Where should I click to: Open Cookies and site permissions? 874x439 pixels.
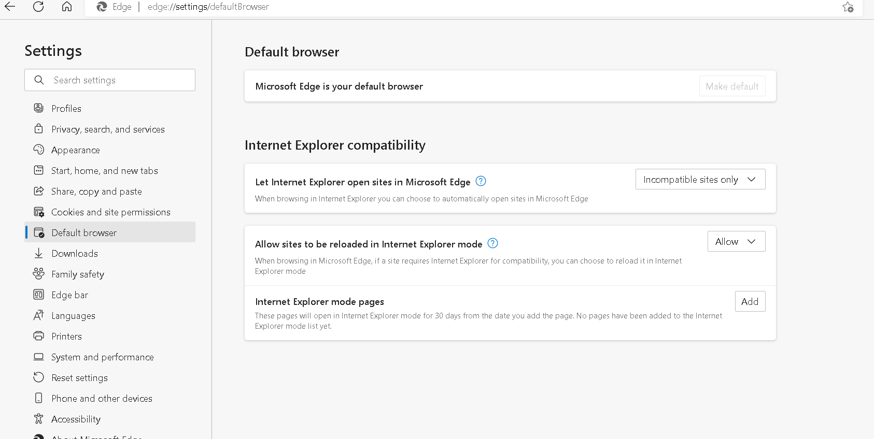coord(110,212)
